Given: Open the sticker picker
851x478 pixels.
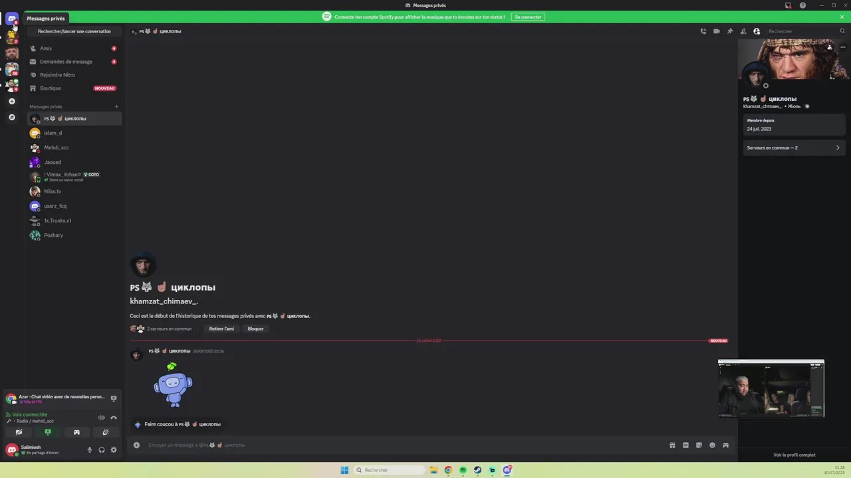Looking at the screenshot, I should click(x=699, y=445).
